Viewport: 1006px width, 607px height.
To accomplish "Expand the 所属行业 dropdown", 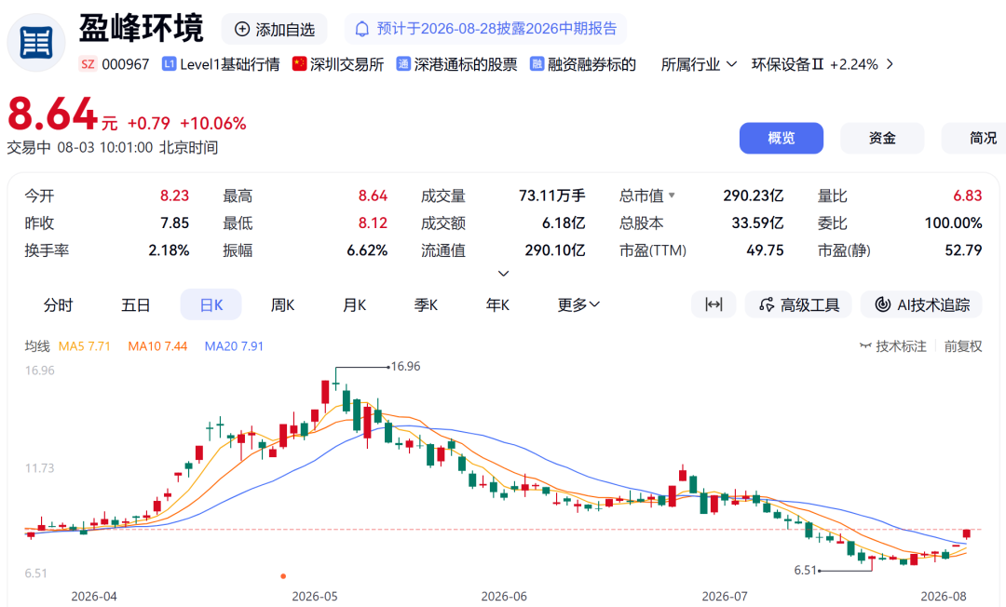I will pos(699,64).
